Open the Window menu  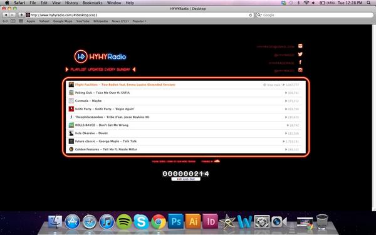click(114, 3)
